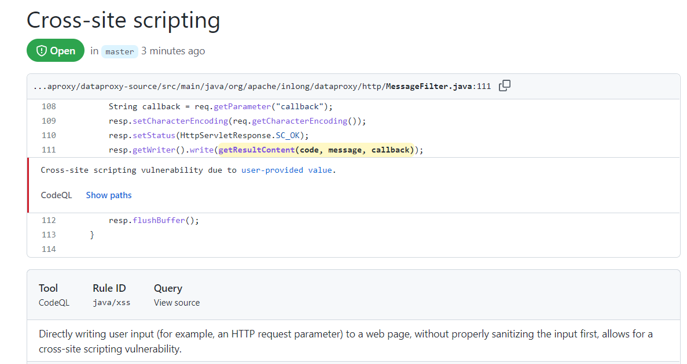
Task: Click the XSS description paragraph
Action: (x=346, y=341)
